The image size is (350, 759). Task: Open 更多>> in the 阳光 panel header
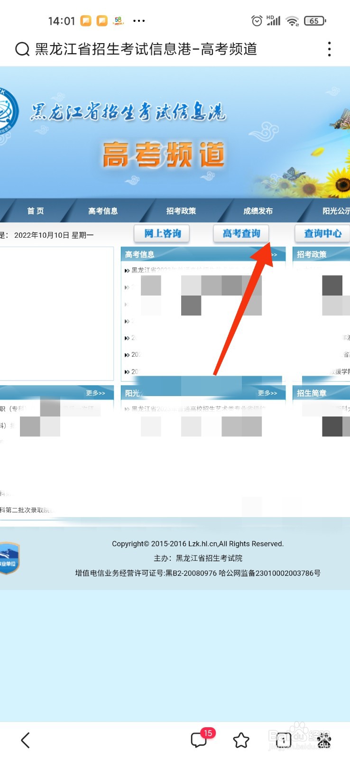[267, 393]
